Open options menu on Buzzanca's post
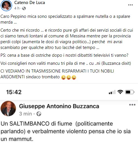The width and height of the screenshot is (138, 150). click(x=132, y=105)
